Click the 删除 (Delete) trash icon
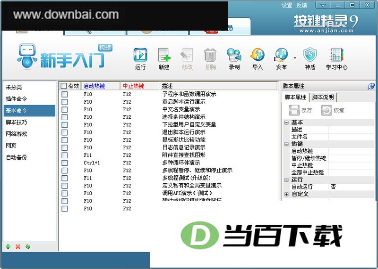This screenshot has height=269, width=378. 210,55
